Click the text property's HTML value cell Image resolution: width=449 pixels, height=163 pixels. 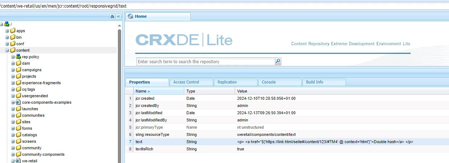342,142
